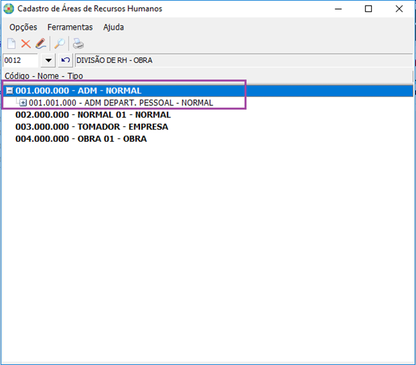Select 004.000.000 OBRA 01 item
Viewport: 416px width, 365px height.
[80, 139]
